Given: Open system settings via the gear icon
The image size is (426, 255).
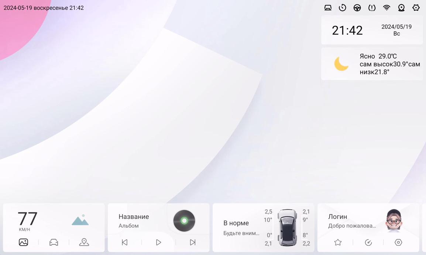Looking at the screenshot, I should [x=416, y=7].
